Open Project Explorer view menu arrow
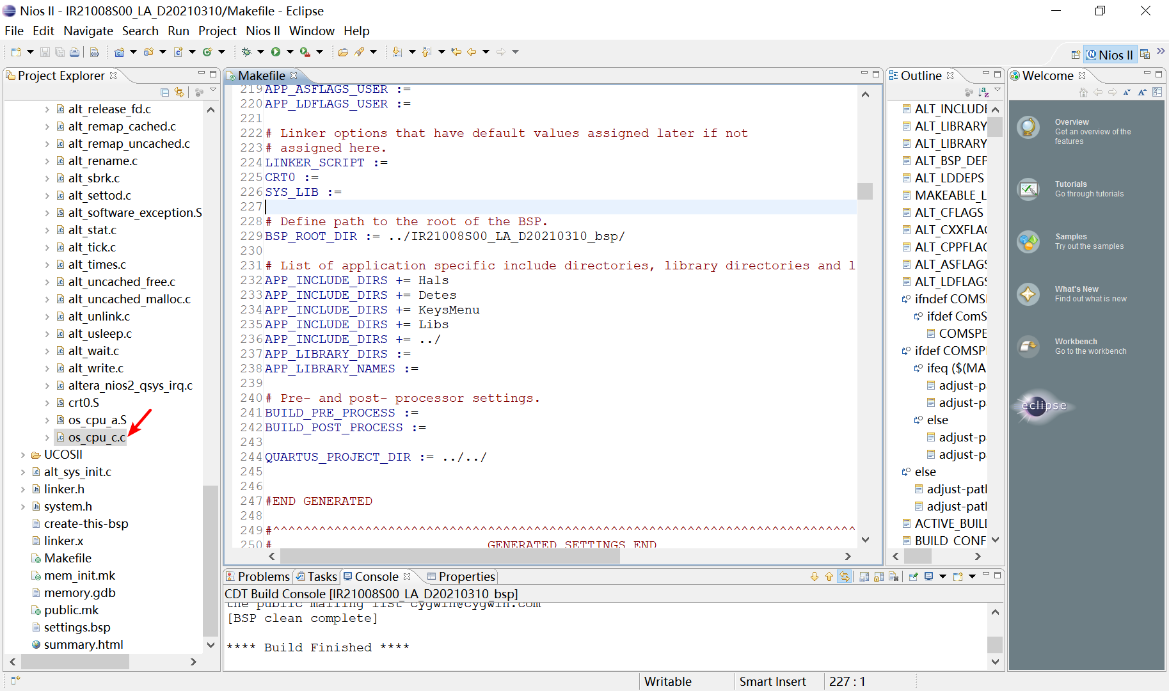 click(x=214, y=90)
